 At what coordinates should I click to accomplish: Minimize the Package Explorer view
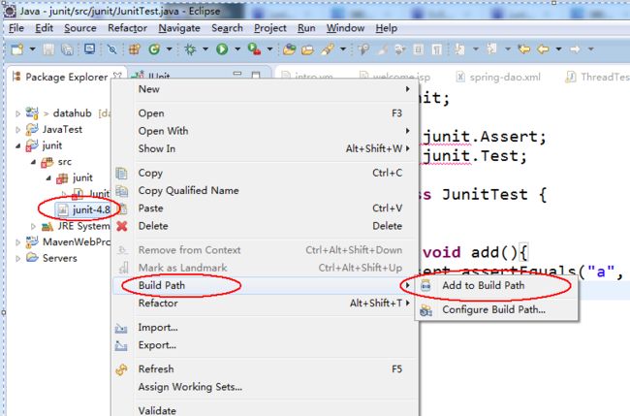pyautogui.click(x=237, y=74)
